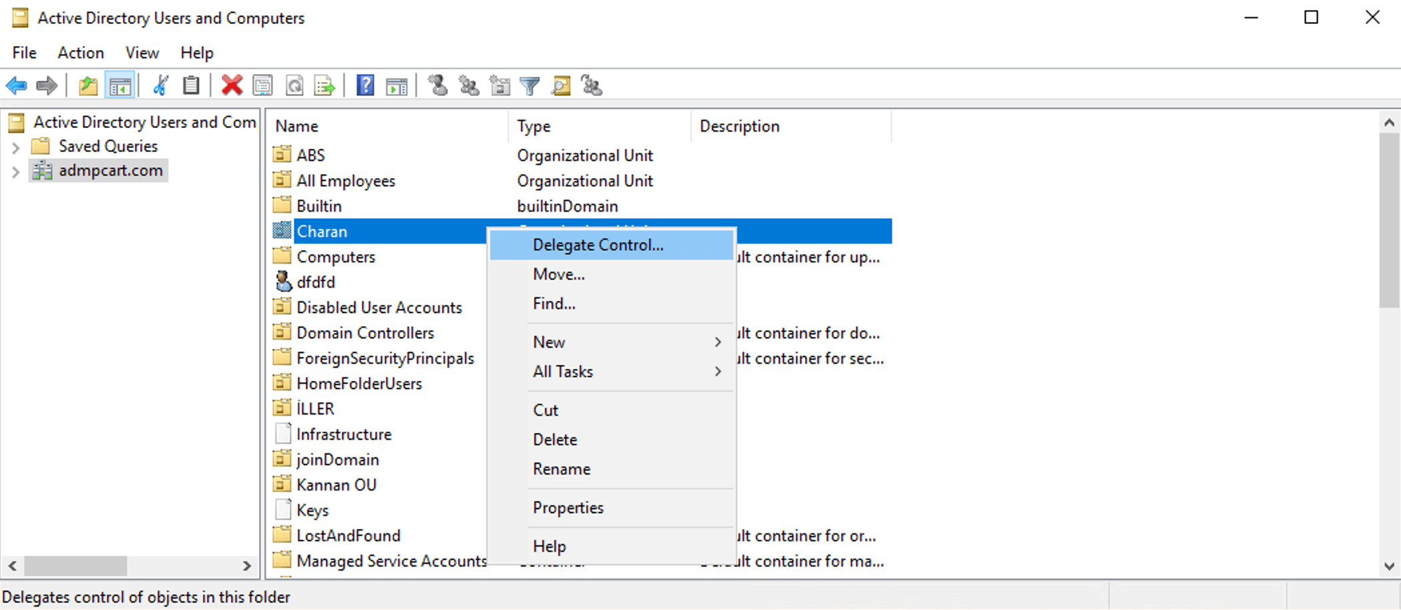Image resolution: width=1401 pixels, height=610 pixels.
Task: Expand the Saved Queries node
Action: point(15,146)
